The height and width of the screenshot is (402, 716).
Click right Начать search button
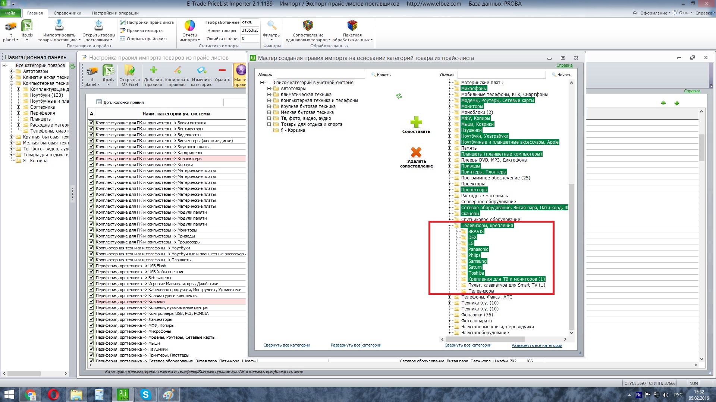[562, 75]
